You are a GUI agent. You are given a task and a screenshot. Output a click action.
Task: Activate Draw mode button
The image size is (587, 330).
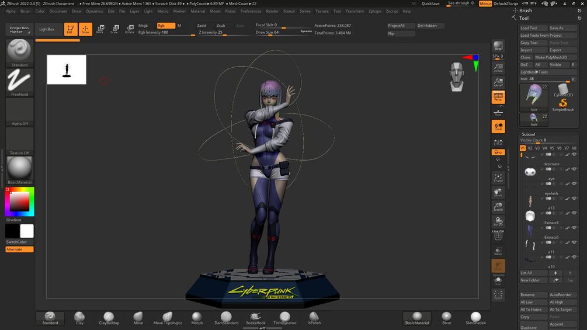pos(85,29)
